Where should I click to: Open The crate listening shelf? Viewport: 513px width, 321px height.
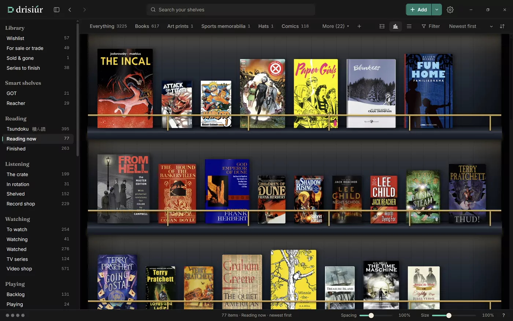[x=38, y=175]
